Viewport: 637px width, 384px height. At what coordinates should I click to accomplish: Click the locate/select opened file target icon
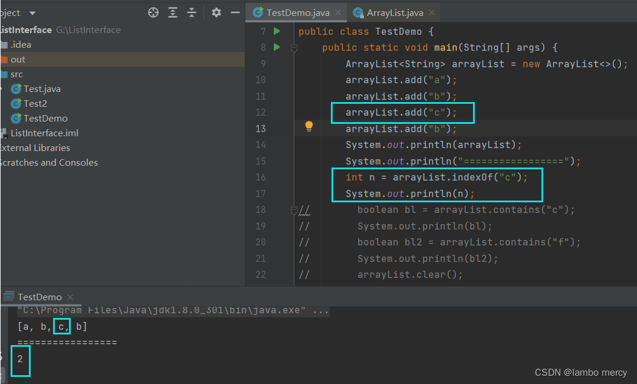(153, 12)
